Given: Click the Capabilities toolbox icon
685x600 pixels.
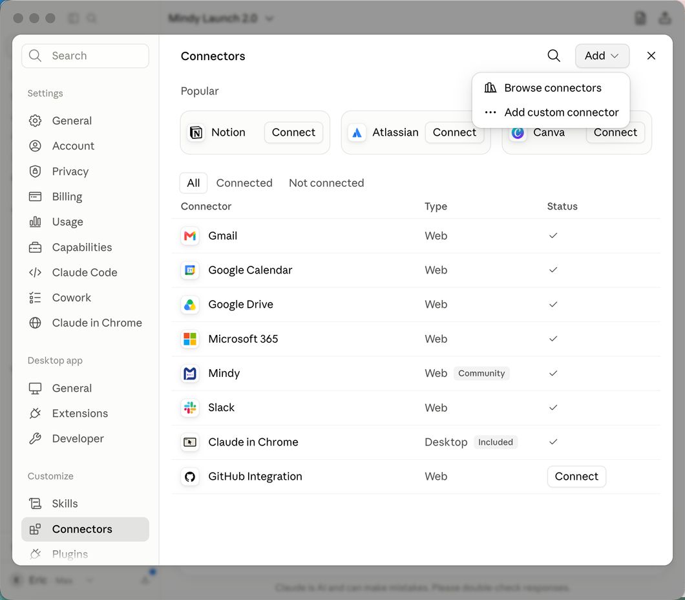Looking at the screenshot, I should (x=35, y=248).
